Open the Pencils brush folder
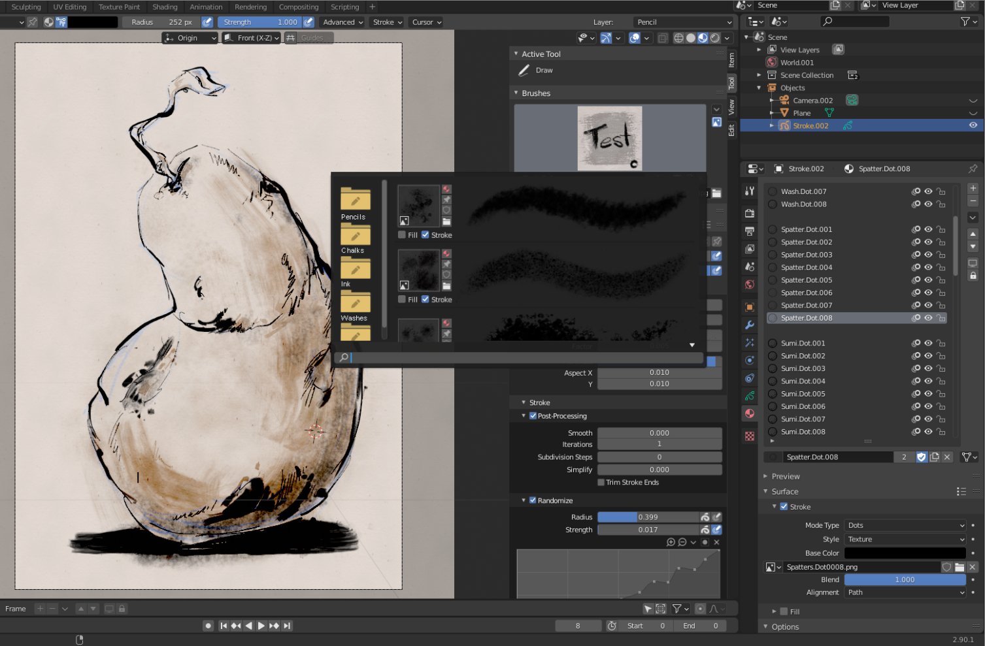The width and height of the screenshot is (985, 646). [355, 203]
